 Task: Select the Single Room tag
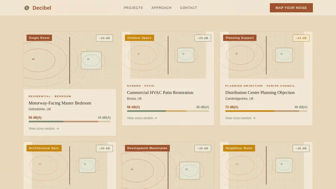[x=39, y=38]
